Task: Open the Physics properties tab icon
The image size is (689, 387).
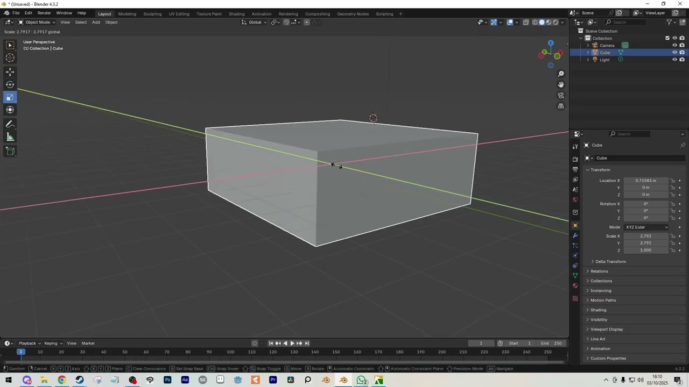Action: coord(575,255)
